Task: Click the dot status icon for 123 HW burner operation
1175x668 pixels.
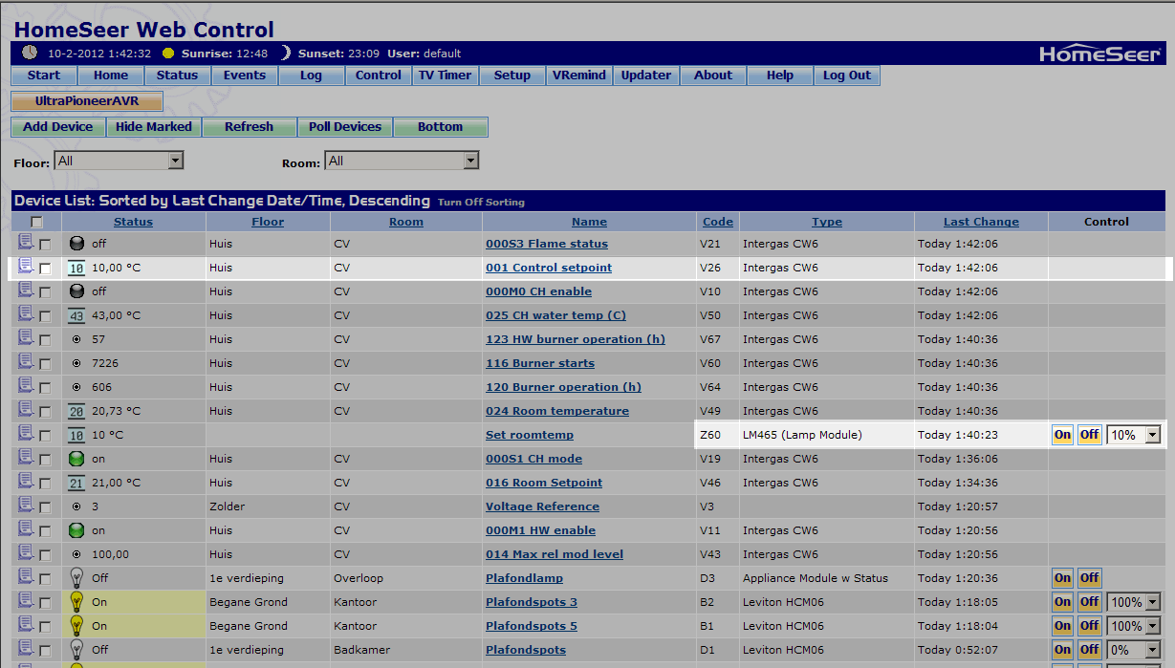Action: point(76,339)
